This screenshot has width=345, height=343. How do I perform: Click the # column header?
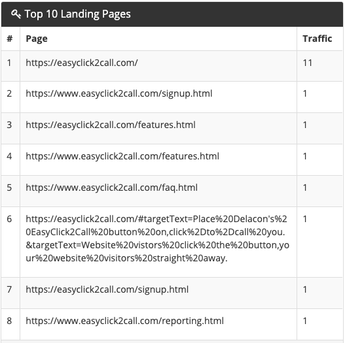click(x=9, y=39)
